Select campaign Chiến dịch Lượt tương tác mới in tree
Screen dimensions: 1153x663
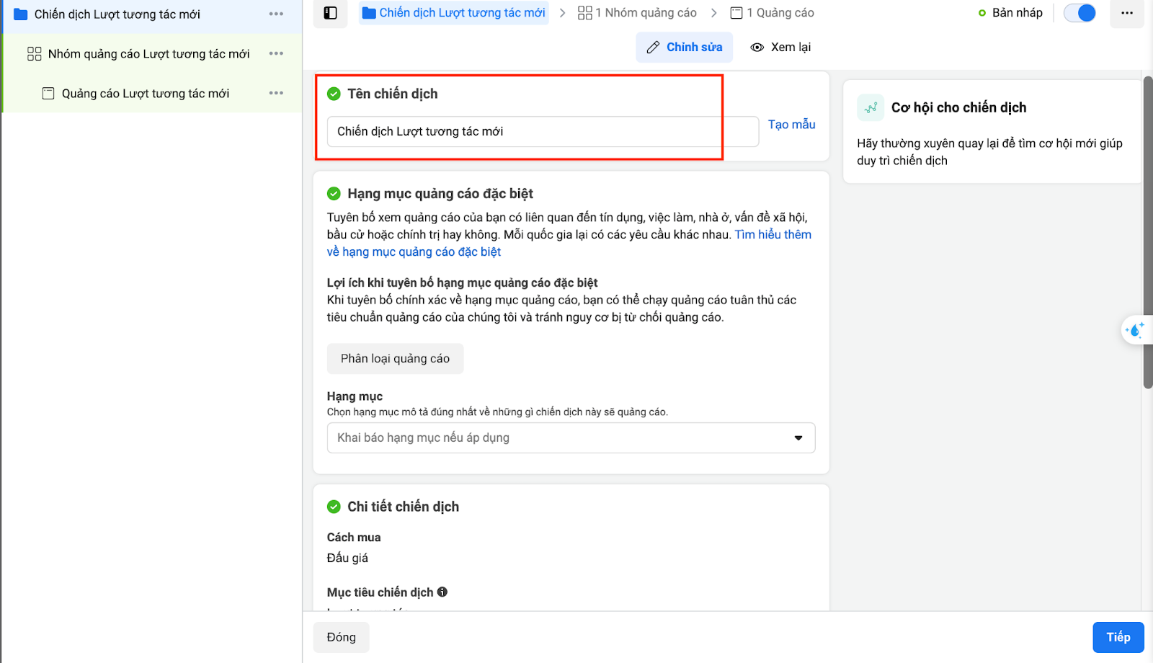[117, 14]
